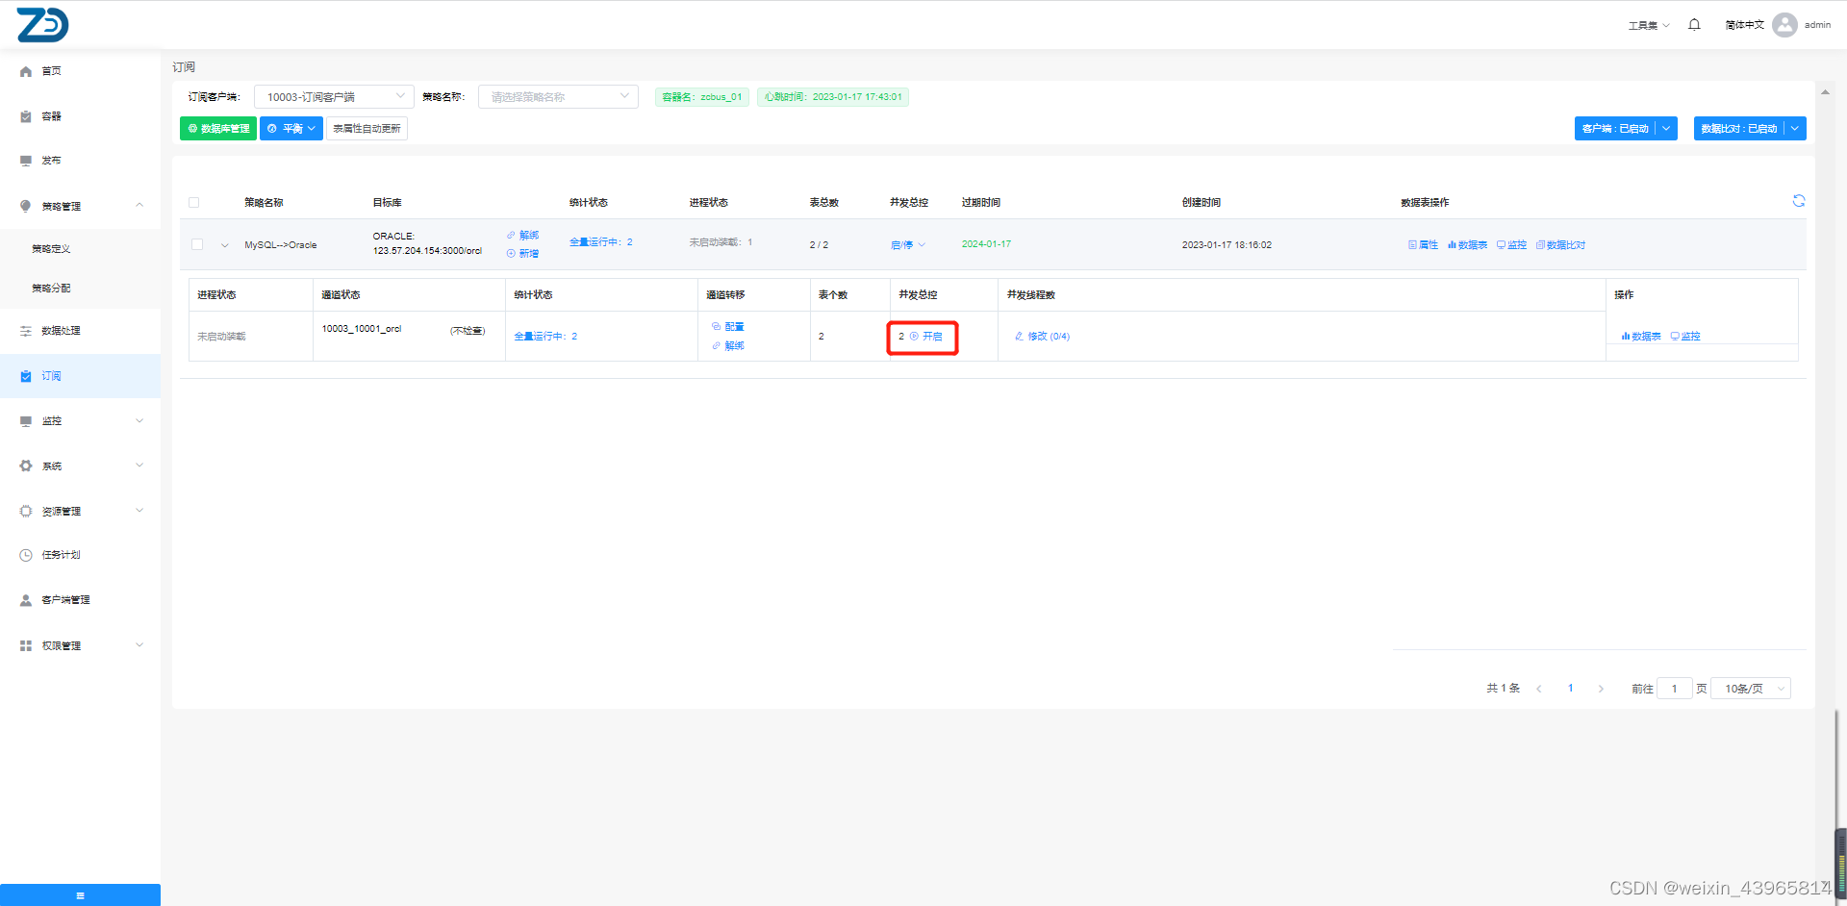Click the 数据处理 sliders icon
This screenshot has width=1847, height=906.
tap(26, 331)
